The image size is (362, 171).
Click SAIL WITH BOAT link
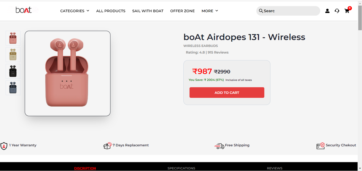[148, 11]
